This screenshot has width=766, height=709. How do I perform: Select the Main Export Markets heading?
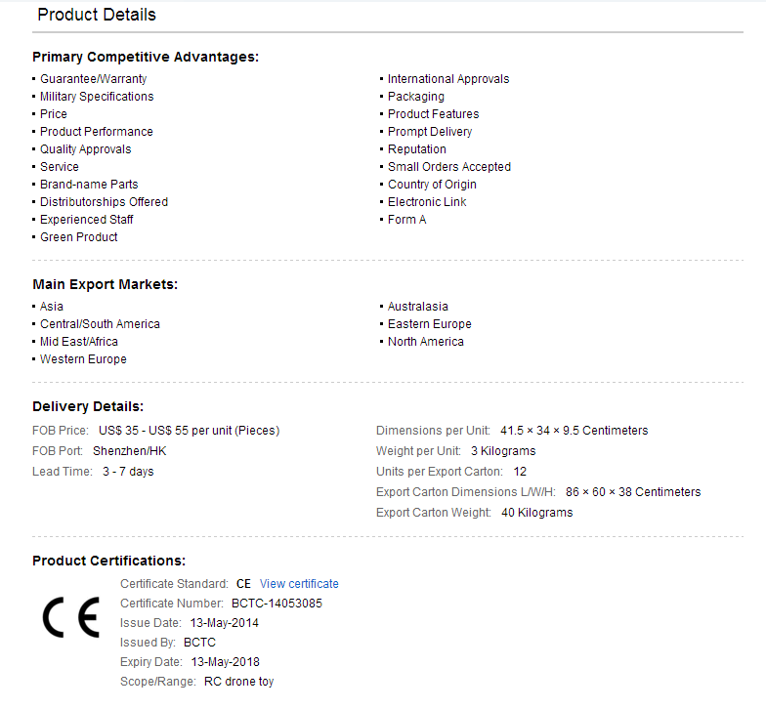tap(106, 285)
